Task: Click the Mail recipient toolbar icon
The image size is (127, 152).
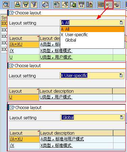Action: click(81, 4)
